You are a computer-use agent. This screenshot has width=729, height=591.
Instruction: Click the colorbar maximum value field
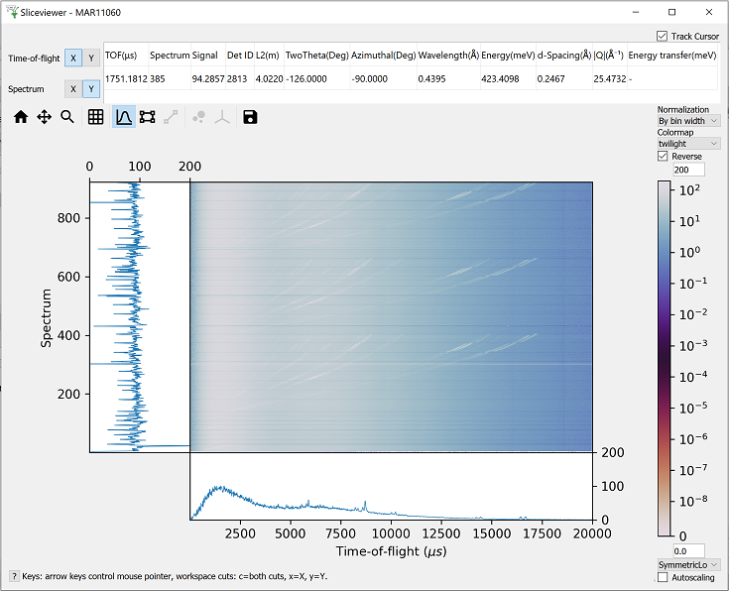coord(687,170)
